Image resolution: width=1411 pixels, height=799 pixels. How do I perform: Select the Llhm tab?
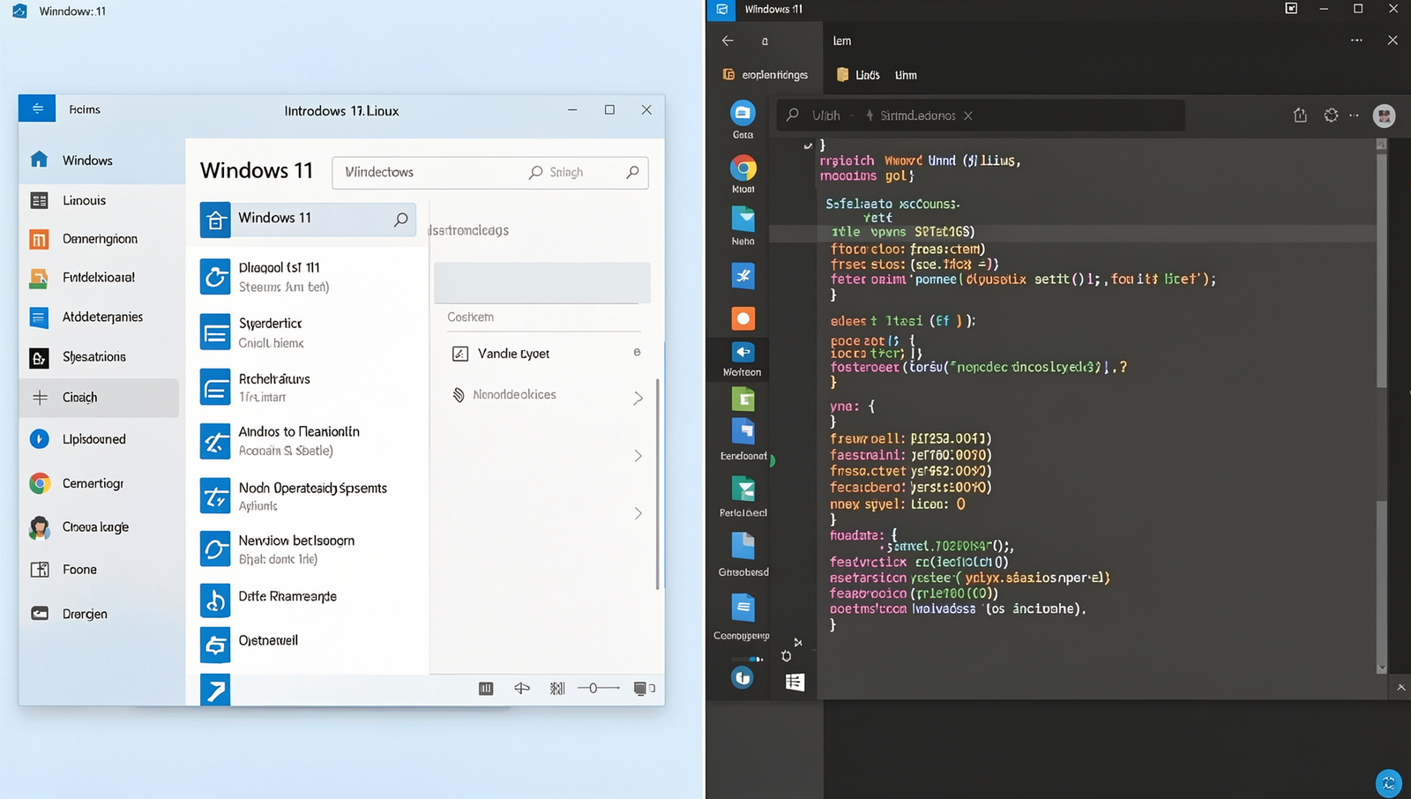click(906, 75)
